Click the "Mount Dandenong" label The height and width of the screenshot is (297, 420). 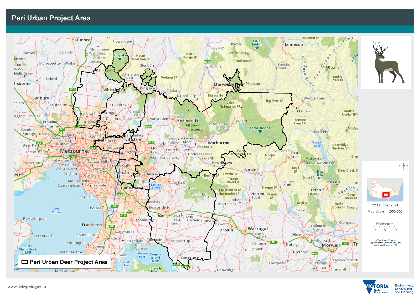[163, 157]
